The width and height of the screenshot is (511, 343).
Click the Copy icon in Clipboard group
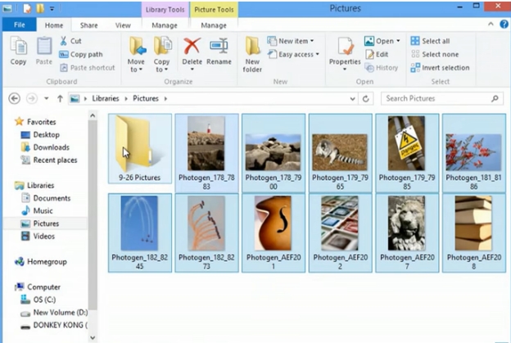click(18, 46)
